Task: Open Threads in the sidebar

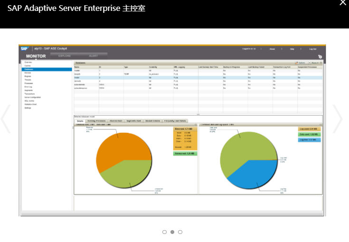Action: pos(28,80)
